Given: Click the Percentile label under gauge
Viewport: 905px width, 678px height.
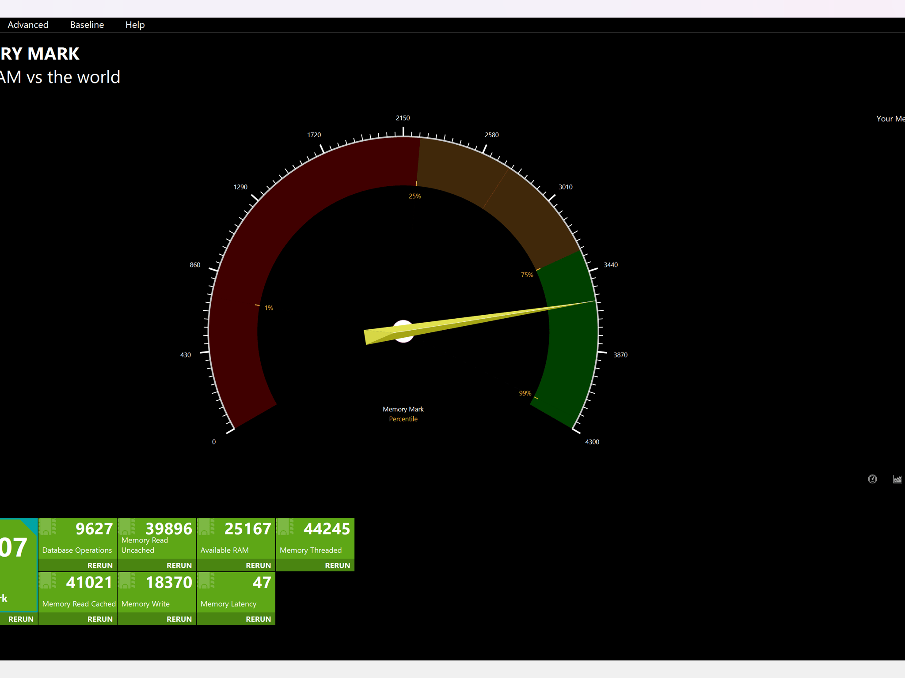Looking at the screenshot, I should (403, 419).
